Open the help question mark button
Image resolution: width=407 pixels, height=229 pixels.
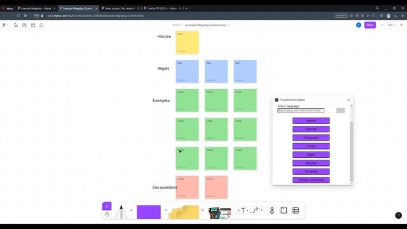(x=399, y=215)
